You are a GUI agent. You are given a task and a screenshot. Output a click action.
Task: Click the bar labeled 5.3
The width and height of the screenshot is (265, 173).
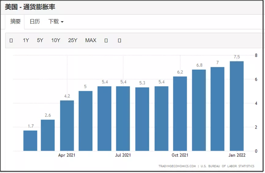[x=142, y=119]
